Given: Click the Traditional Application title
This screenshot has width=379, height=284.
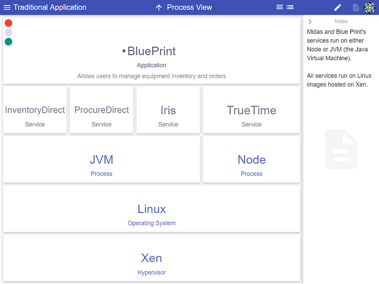Looking at the screenshot, I should tap(50, 8).
